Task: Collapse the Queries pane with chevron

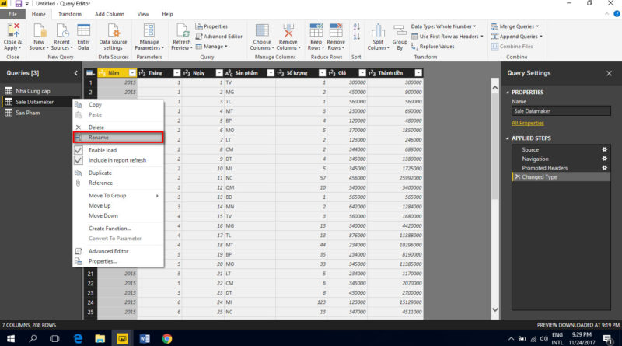Action: pyautogui.click(x=75, y=73)
